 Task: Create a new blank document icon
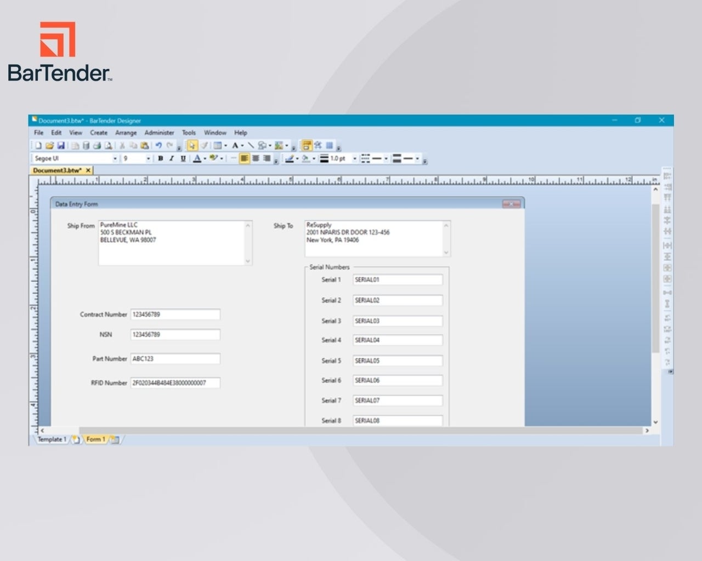pos(38,146)
